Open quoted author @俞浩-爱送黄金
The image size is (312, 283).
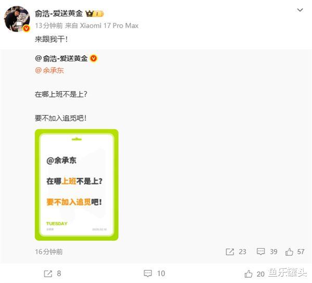pyautogui.click(x=61, y=58)
